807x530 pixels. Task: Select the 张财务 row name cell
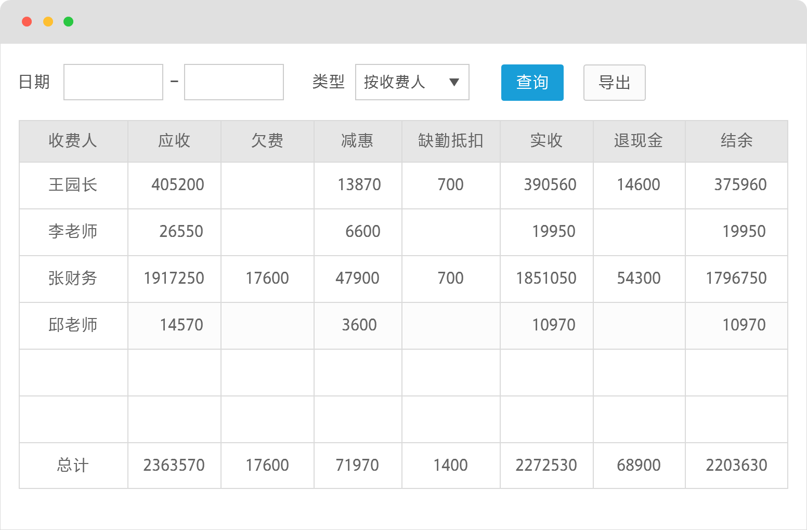tap(73, 279)
